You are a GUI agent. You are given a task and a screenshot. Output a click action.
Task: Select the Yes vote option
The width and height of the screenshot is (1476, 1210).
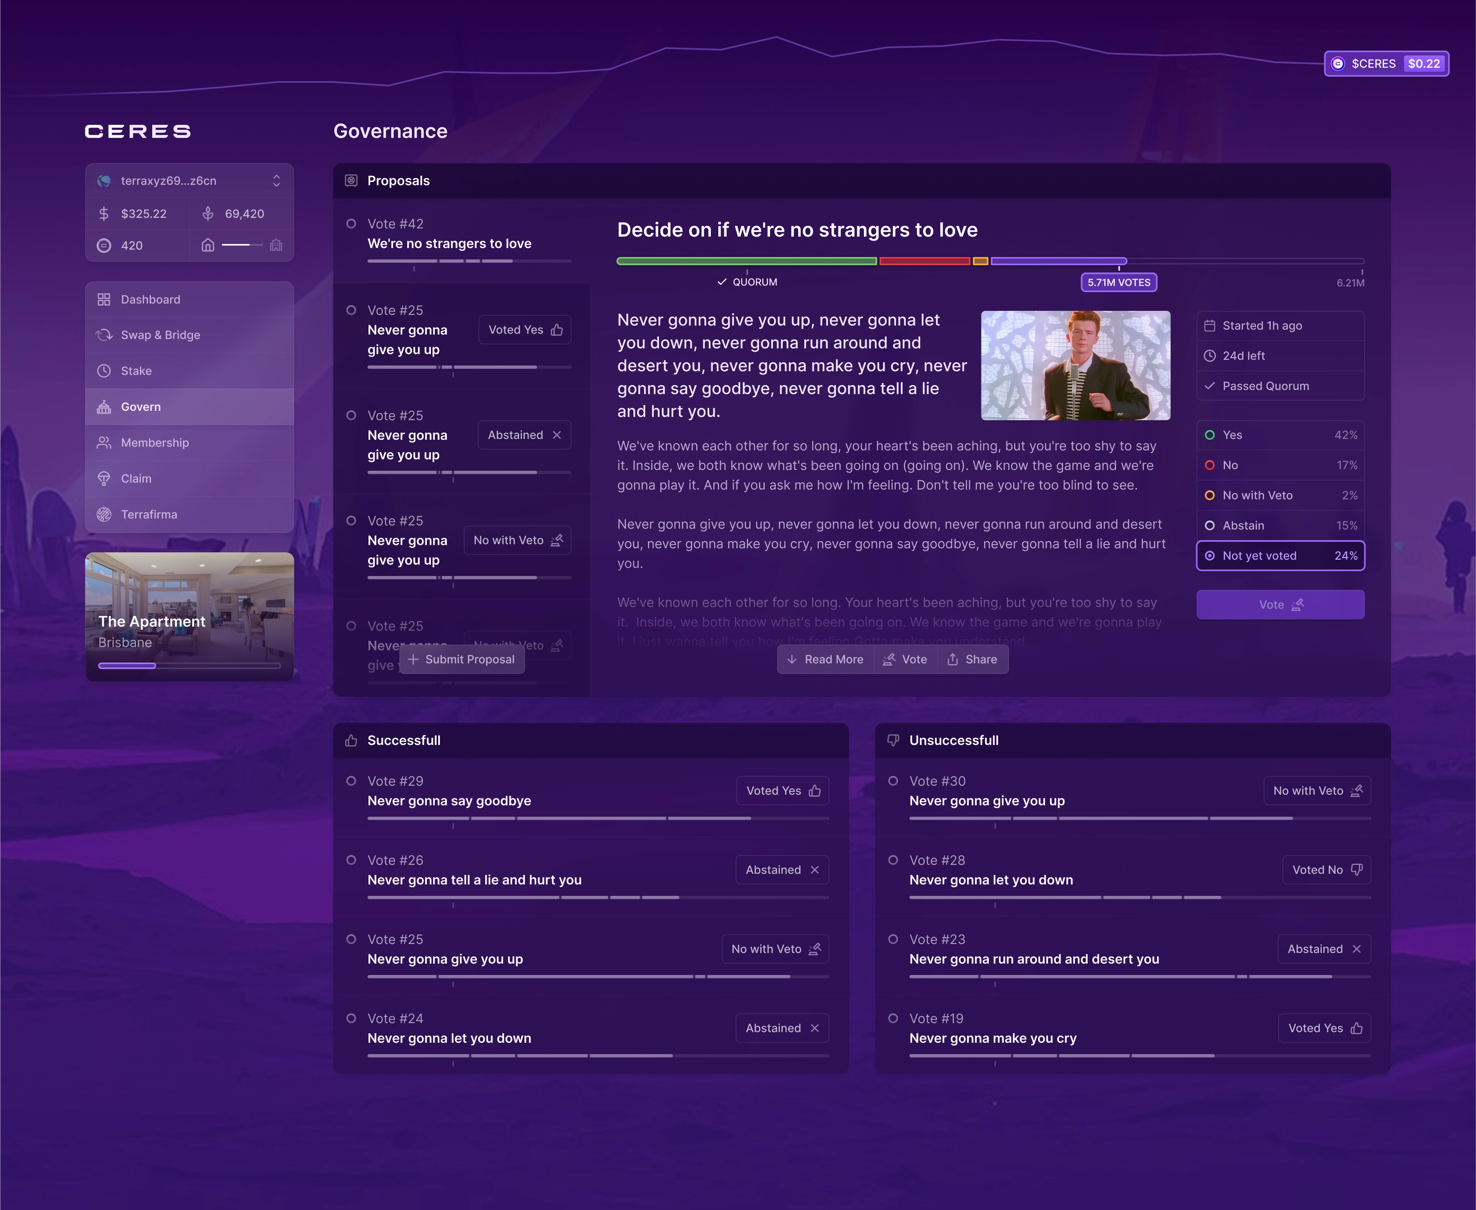(x=1280, y=435)
